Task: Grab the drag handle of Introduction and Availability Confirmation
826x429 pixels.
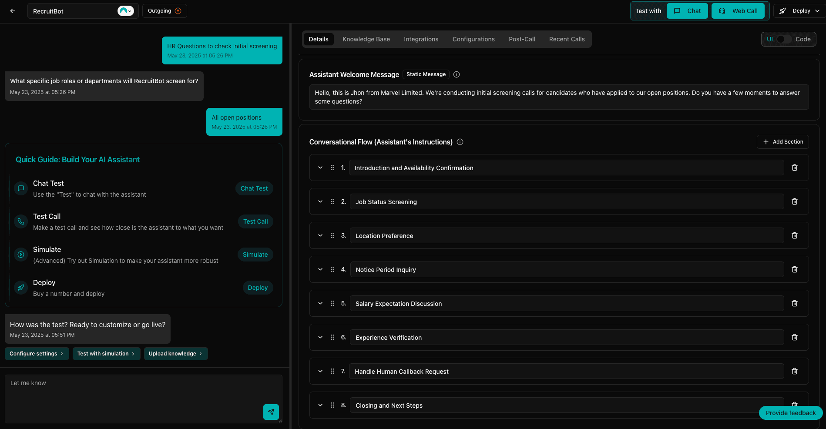Action: [332, 168]
